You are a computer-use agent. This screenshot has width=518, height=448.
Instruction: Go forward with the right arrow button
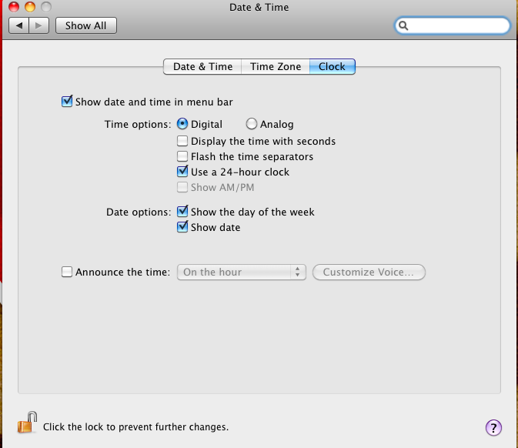point(39,25)
